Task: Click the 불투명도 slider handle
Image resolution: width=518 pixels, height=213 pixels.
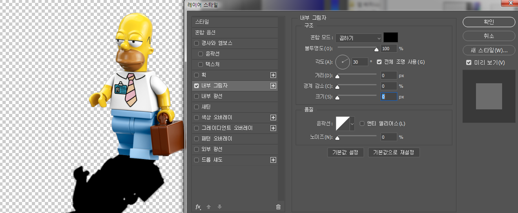Action: 376,49
